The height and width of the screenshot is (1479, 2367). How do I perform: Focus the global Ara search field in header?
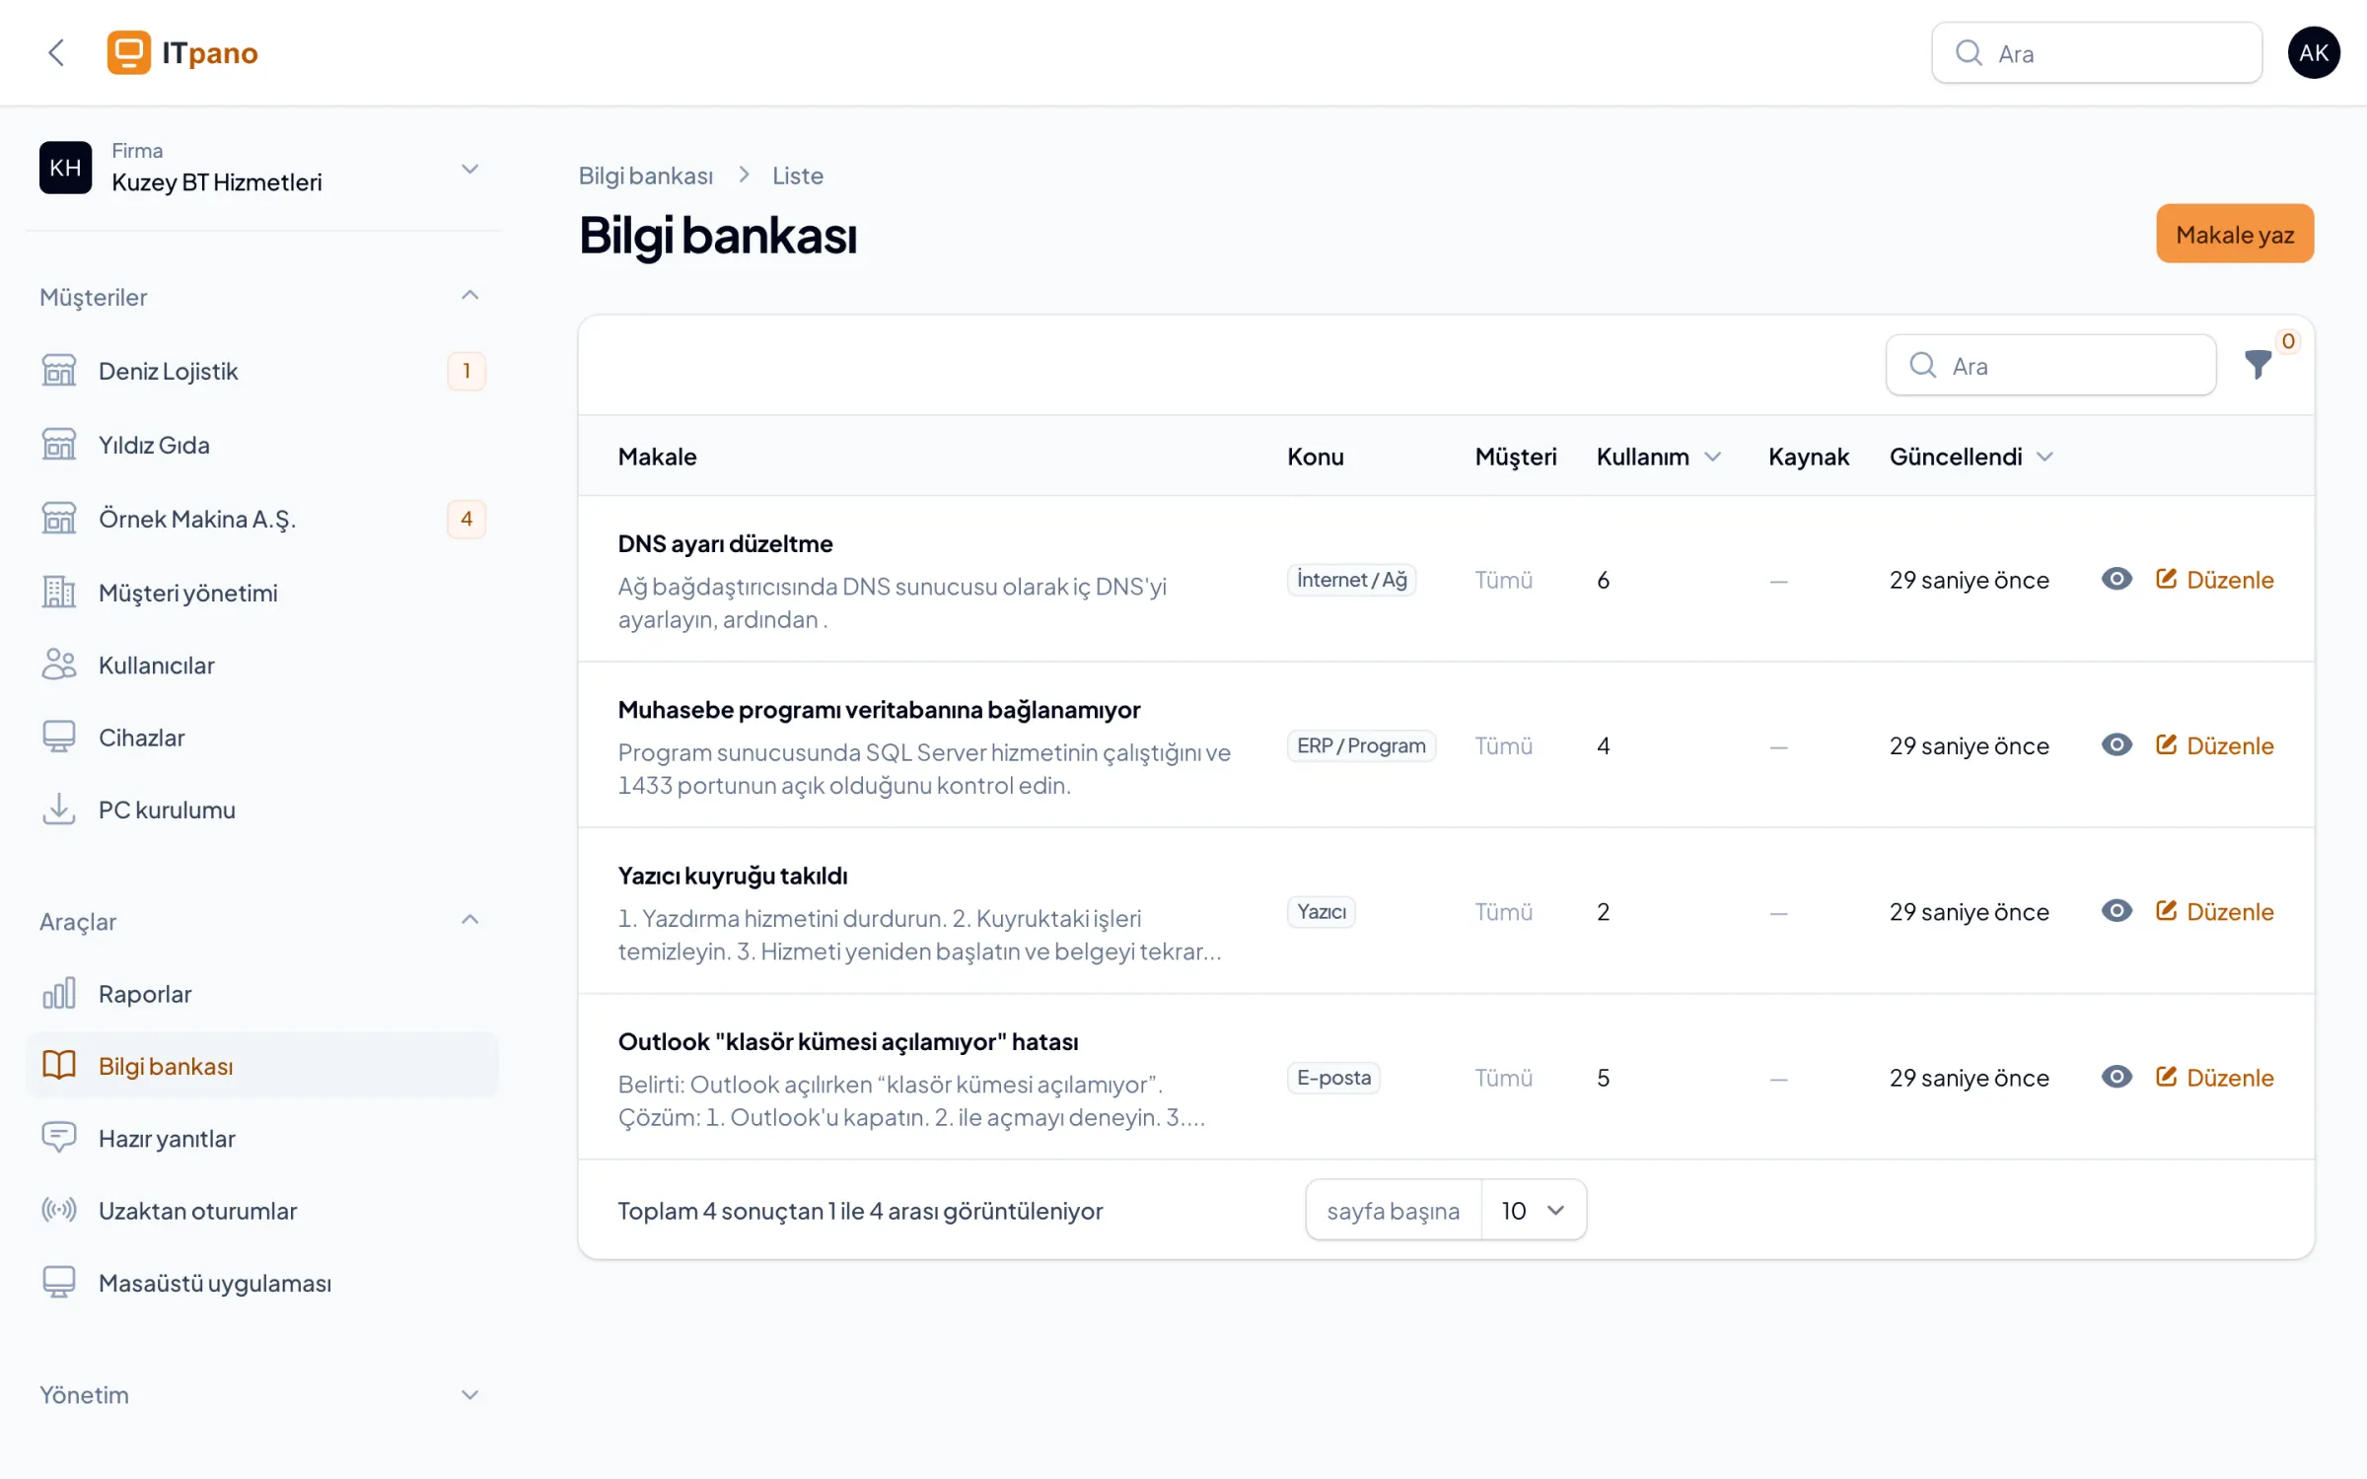(x=2097, y=53)
